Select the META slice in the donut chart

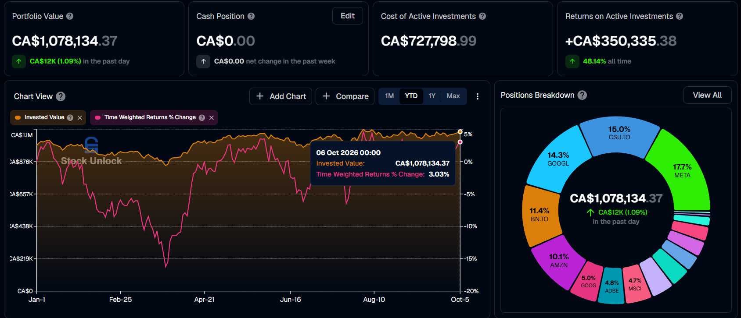(x=682, y=170)
